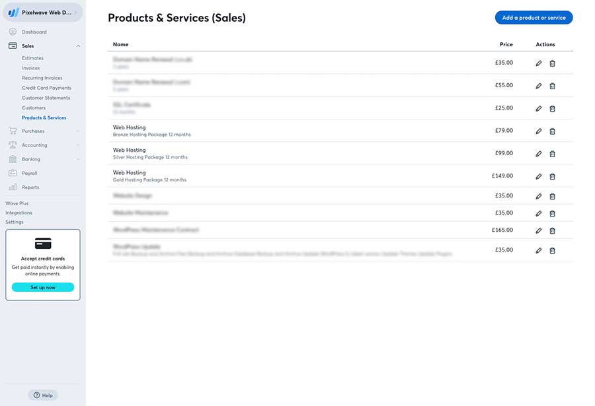The height and width of the screenshot is (406, 595).
Task: Click the Dashboard icon in the sidebar
Action: (x=13, y=32)
